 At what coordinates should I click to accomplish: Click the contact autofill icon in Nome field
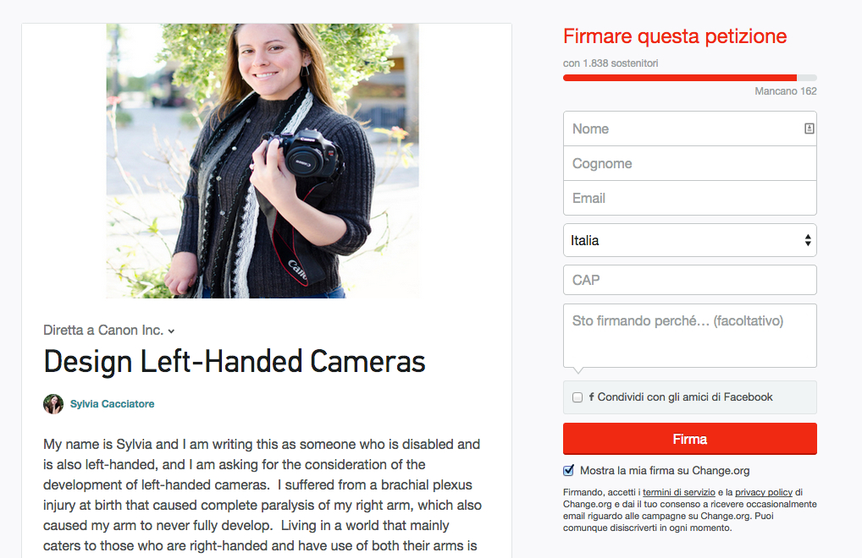click(x=809, y=129)
